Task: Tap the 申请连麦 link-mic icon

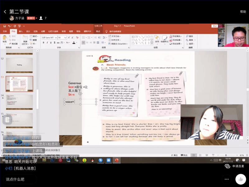Action: pos(228,166)
